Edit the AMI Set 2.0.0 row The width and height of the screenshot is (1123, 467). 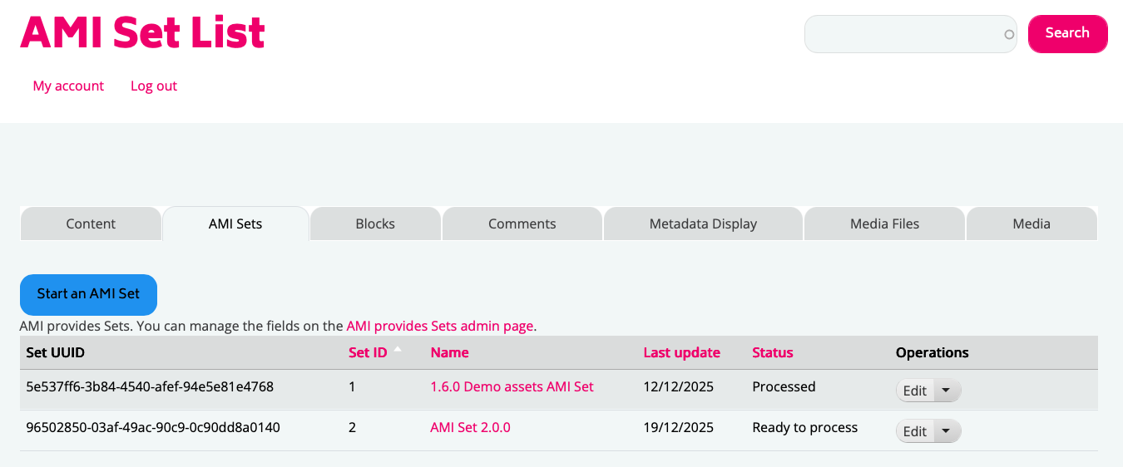pos(915,431)
